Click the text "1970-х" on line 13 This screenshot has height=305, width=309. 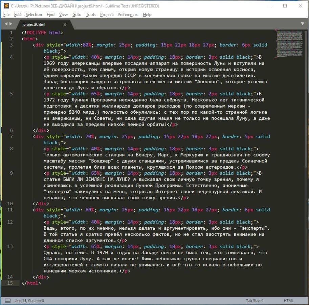click(105, 253)
